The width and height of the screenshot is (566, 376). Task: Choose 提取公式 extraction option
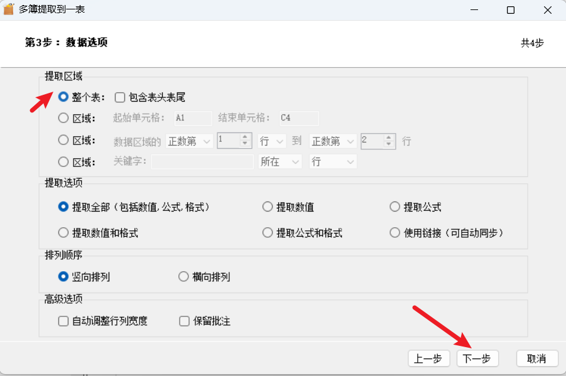click(x=395, y=207)
